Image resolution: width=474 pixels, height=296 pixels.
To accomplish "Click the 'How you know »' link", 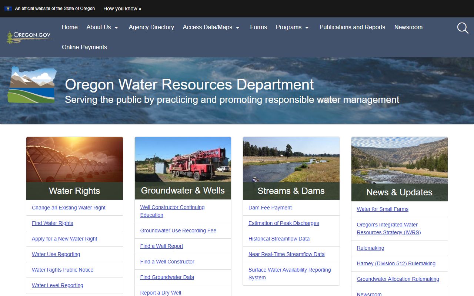I will 122,9.
